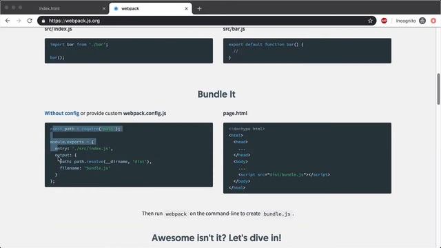The image size is (441, 248).
Task: Click the page vertical scrollbar thumb
Action: (438, 89)
